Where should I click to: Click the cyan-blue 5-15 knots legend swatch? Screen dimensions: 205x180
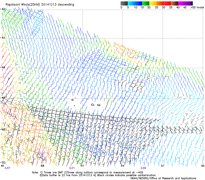click(x=135, y=3)
